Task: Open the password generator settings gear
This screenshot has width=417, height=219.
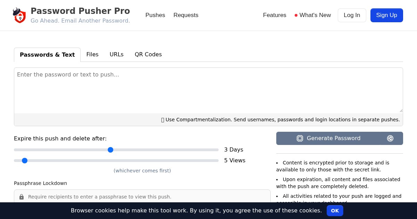Action: click(390, 138)
